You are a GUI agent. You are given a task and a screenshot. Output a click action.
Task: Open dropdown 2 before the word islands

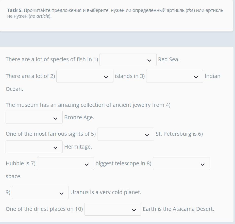coord(85,76)
